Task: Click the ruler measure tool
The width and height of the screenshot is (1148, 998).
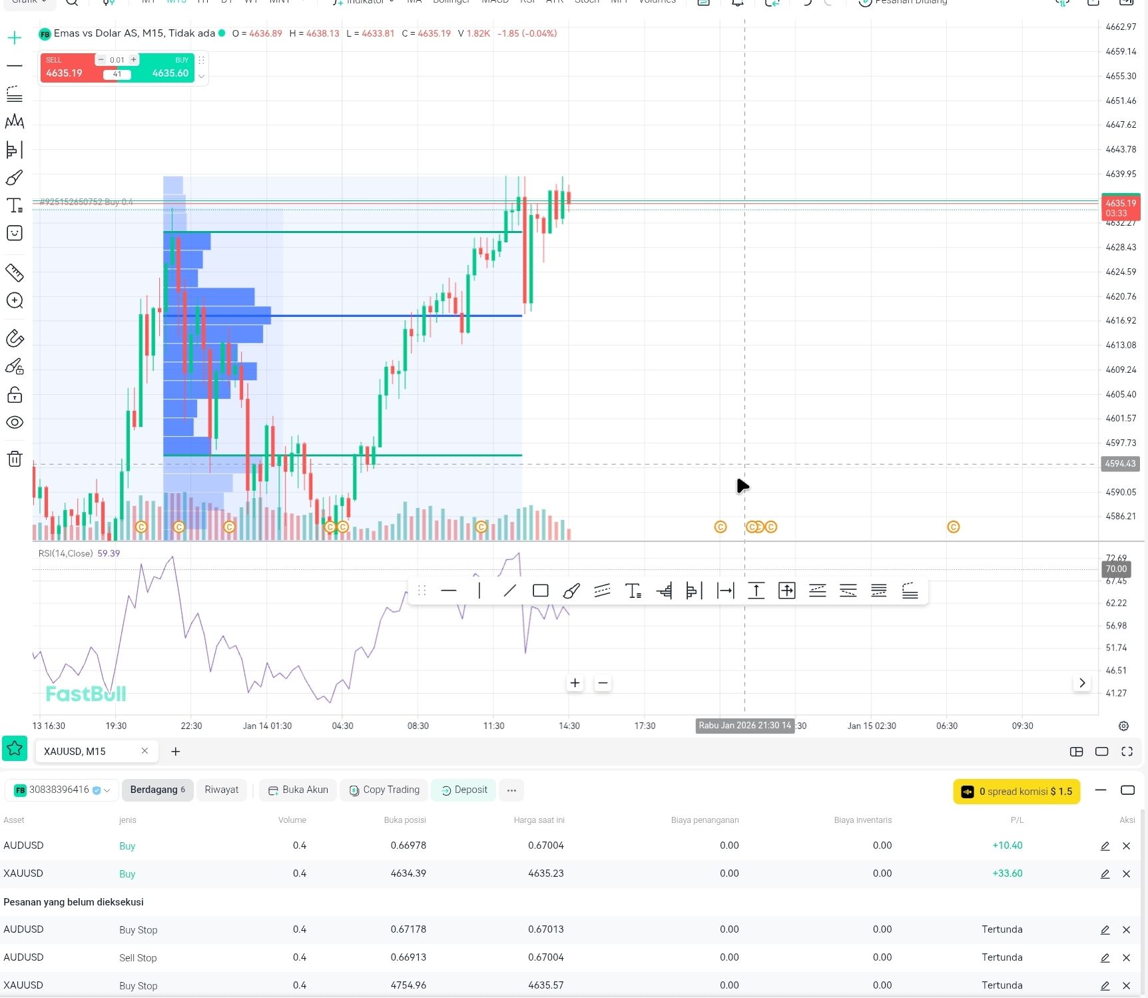Action: 14,272
